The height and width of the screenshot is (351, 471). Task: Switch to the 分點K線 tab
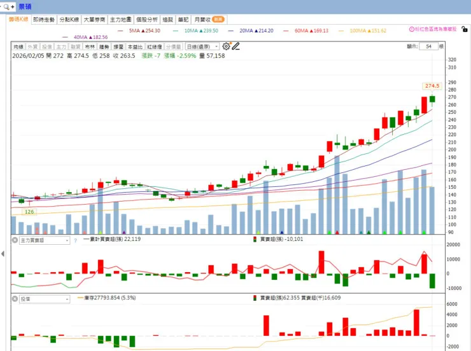69,20
